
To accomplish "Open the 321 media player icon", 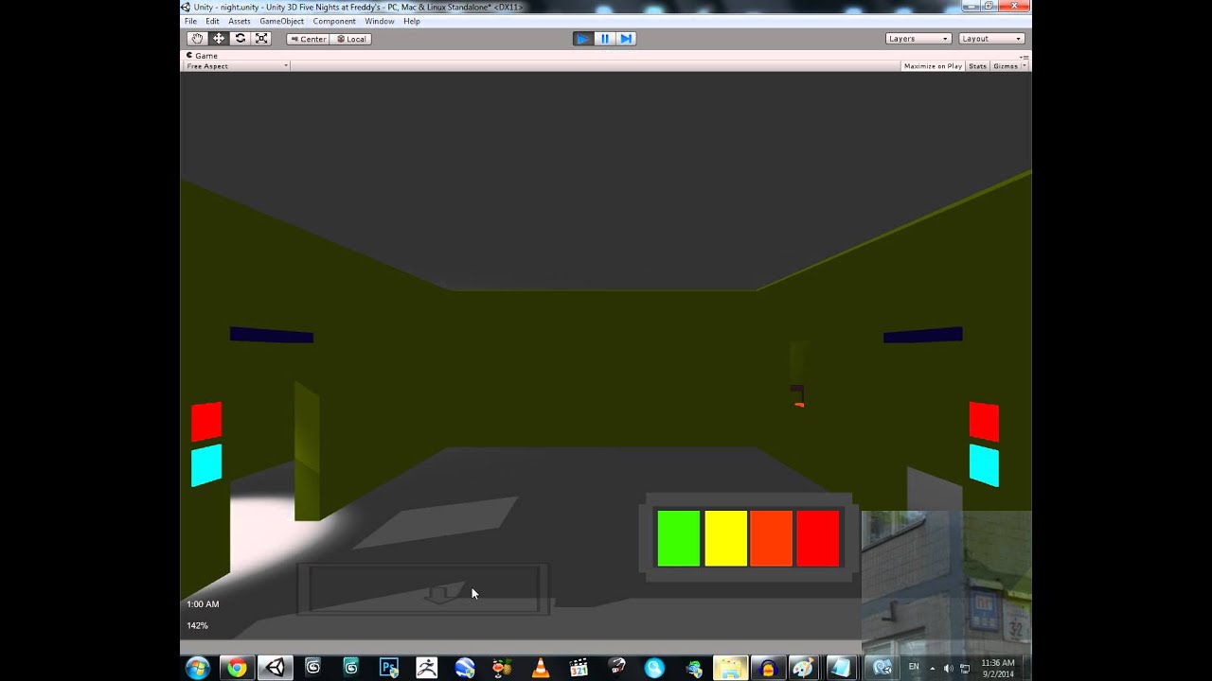I will pyautogui.click(x=579, y=669).
